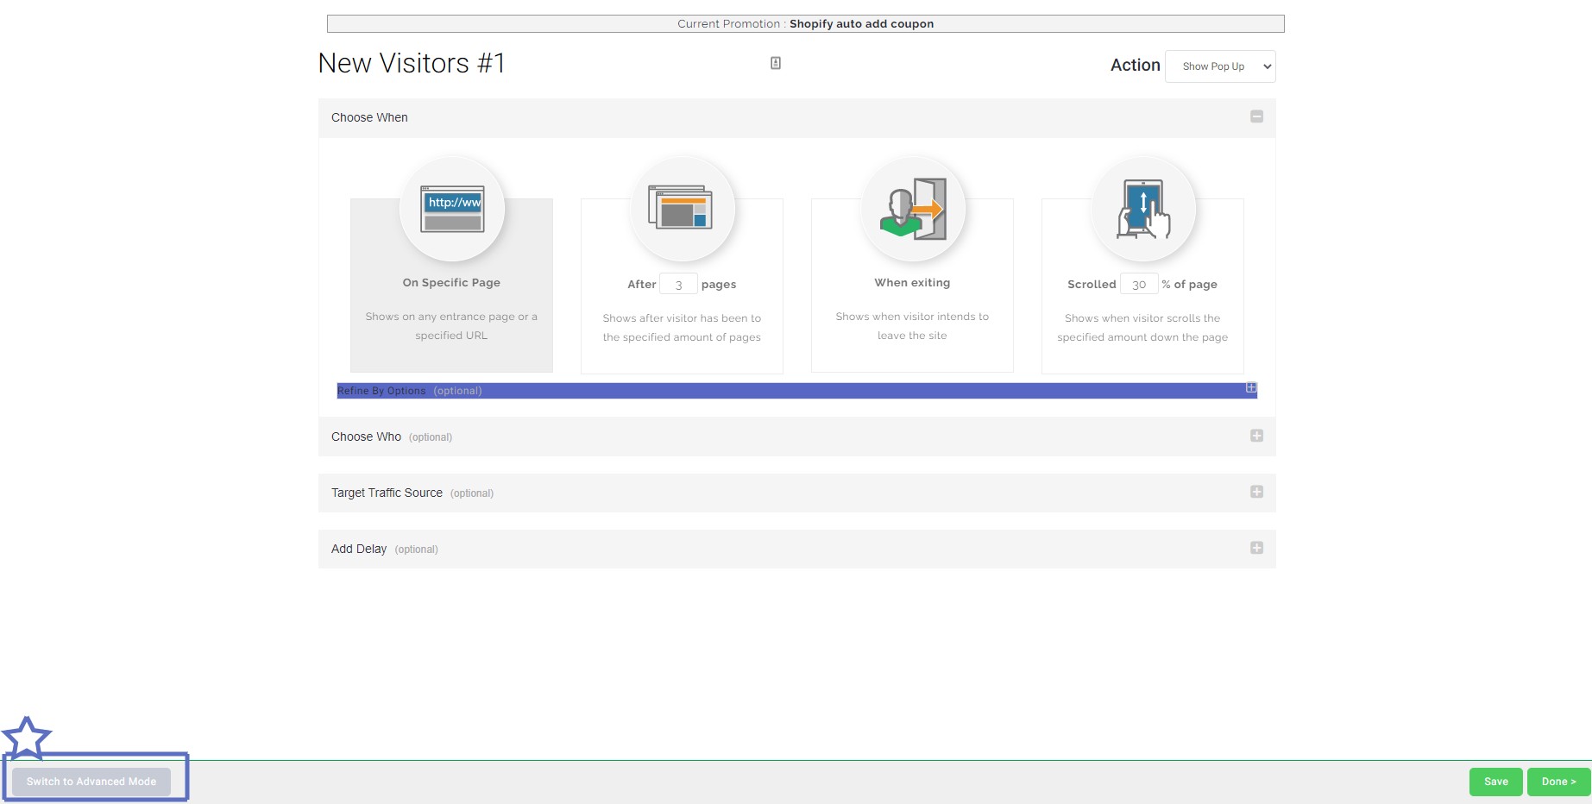Switch to Advanced Mode
This screenshot has width=1592, height=804.
91,782
